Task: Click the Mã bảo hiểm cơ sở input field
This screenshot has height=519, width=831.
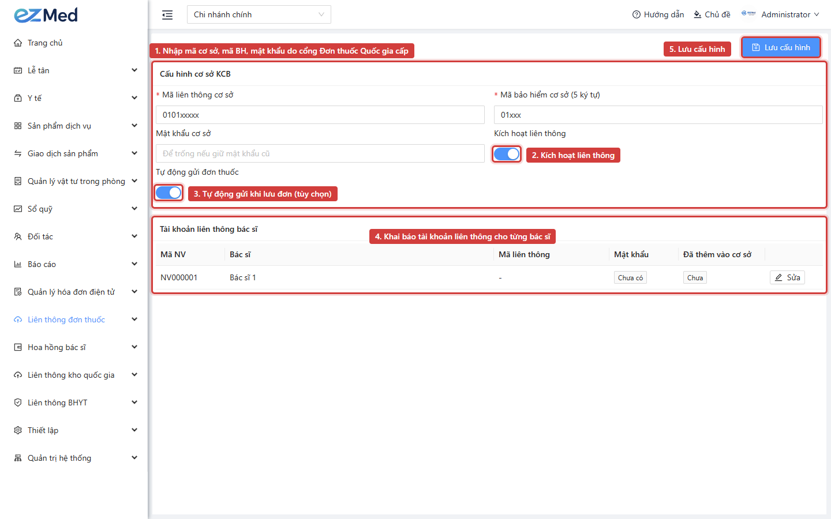Action: click(658, 115)
